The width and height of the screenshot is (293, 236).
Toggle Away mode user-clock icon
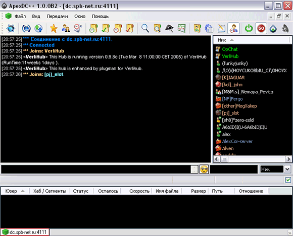[233, 29]
